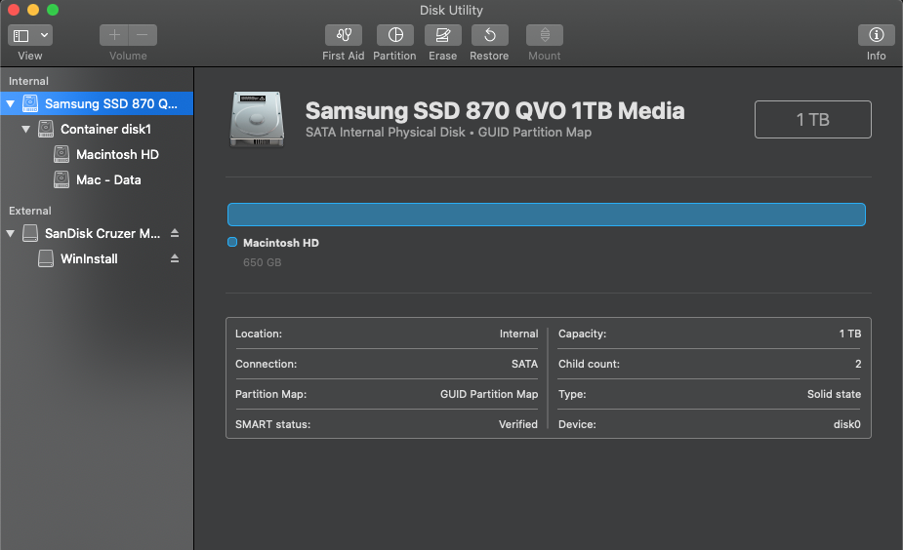Click the SMART status value Verified
Screen dimensions: 903x550
[517, 424]
